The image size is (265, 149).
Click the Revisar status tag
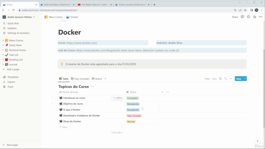131,122
